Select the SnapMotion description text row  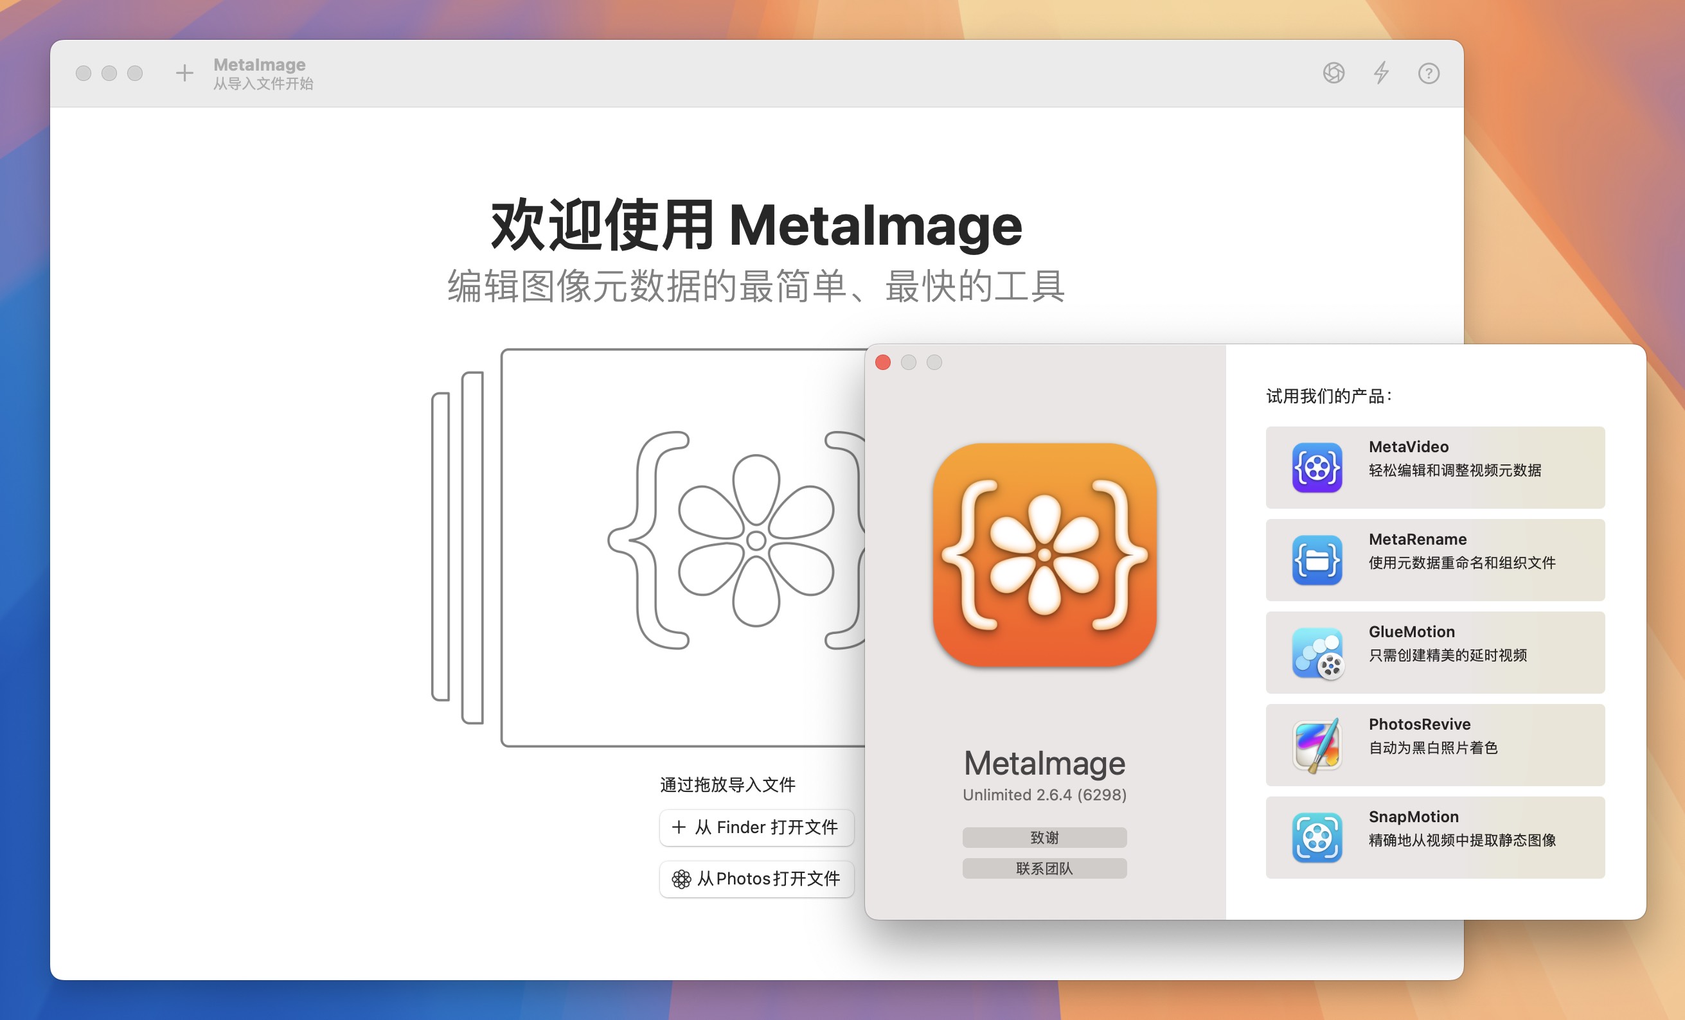[x=1461, y=840]
